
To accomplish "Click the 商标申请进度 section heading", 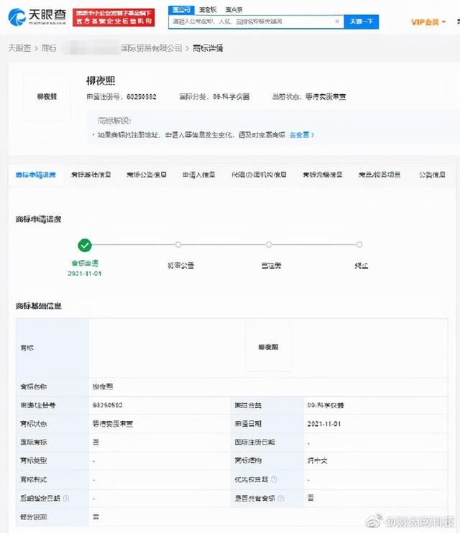I will pyautogui.click(x=38, y=220).
